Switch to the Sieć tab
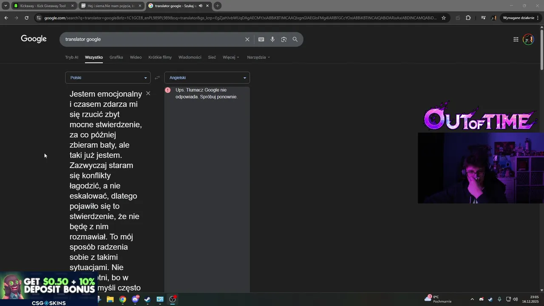544x306 pixels. click(212, 57)
